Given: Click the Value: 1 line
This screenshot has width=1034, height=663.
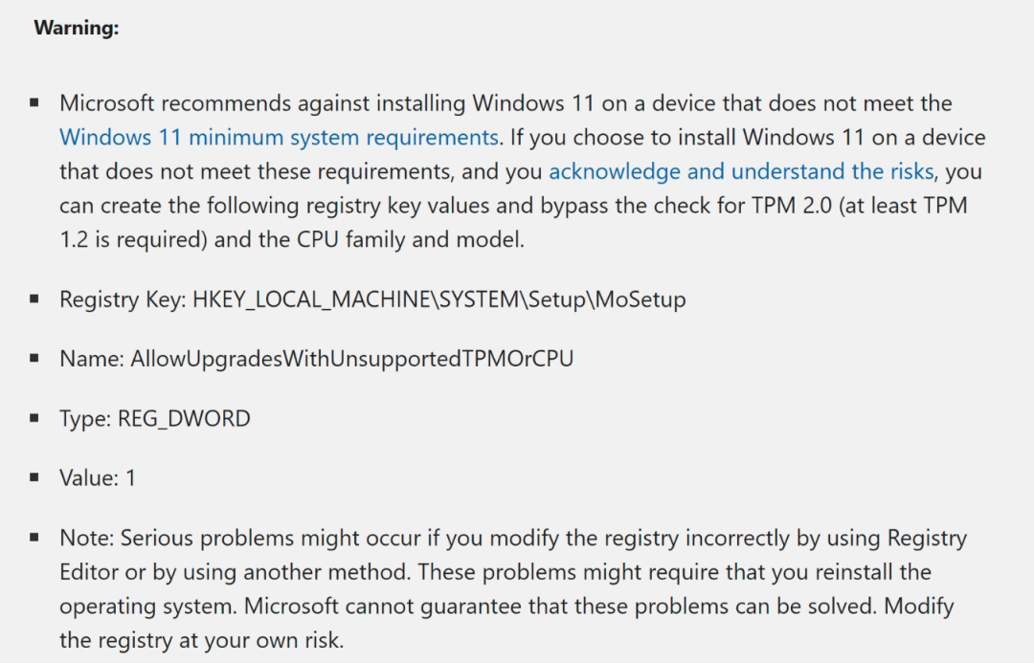Looking at the screenshot, I should click(98, 477).
